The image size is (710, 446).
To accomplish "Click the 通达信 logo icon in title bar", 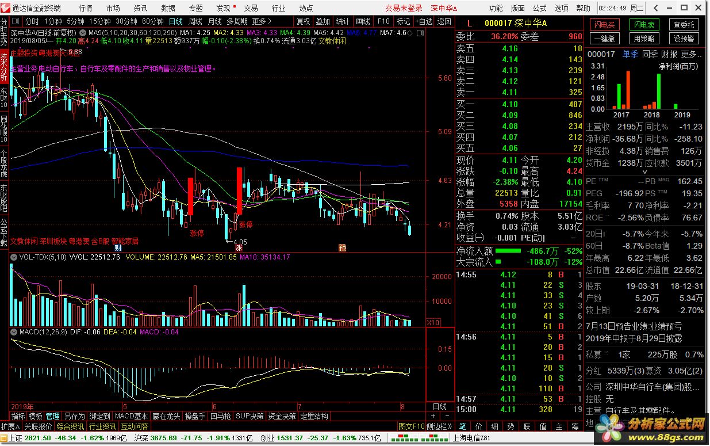I will click(x=6, y=8).
